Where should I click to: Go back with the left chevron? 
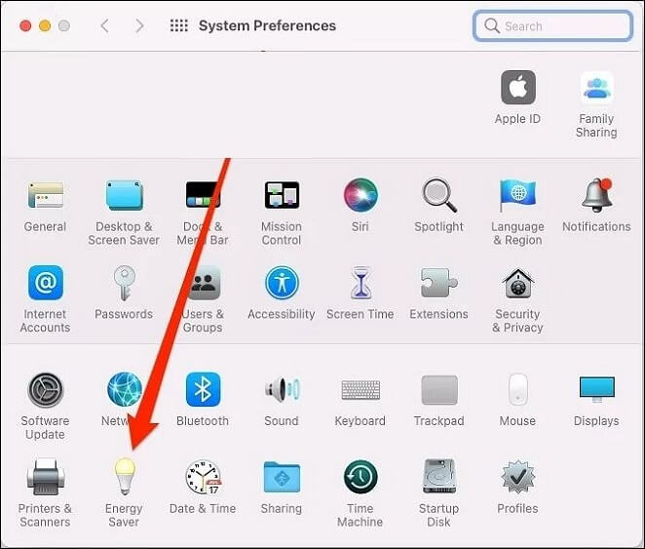point(105,25)
